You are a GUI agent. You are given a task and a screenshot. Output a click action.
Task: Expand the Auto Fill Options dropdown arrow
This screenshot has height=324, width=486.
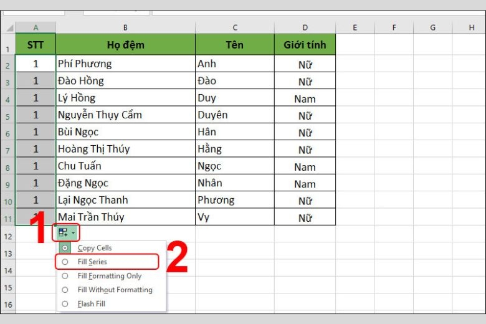[x=73, y=232]
